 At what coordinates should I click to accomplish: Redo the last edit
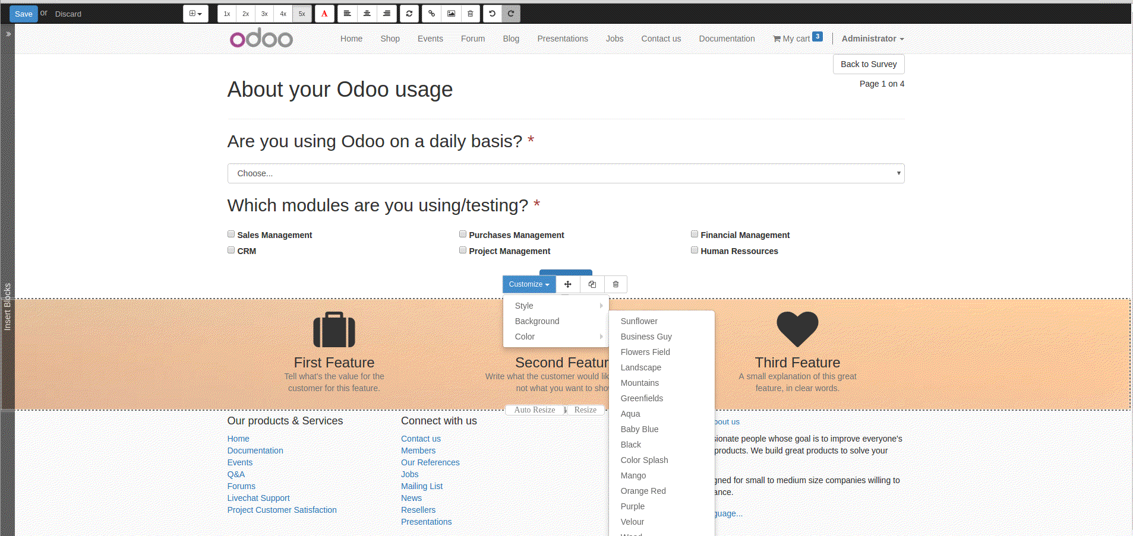[511, 14]
